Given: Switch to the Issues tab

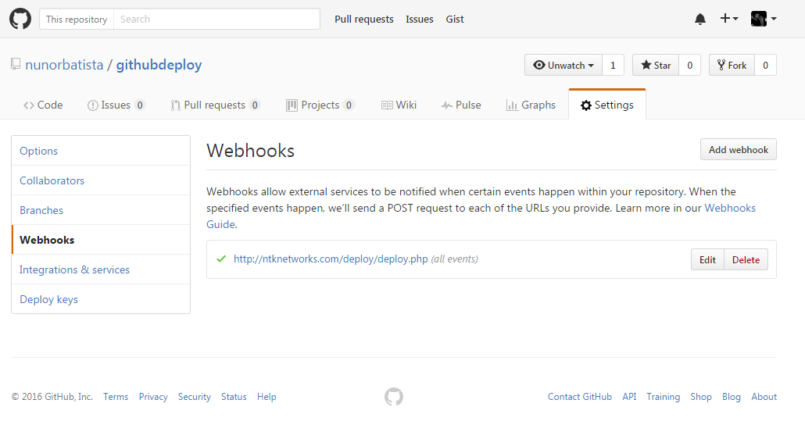Looking at the screenshot, I should click(116, 105).
